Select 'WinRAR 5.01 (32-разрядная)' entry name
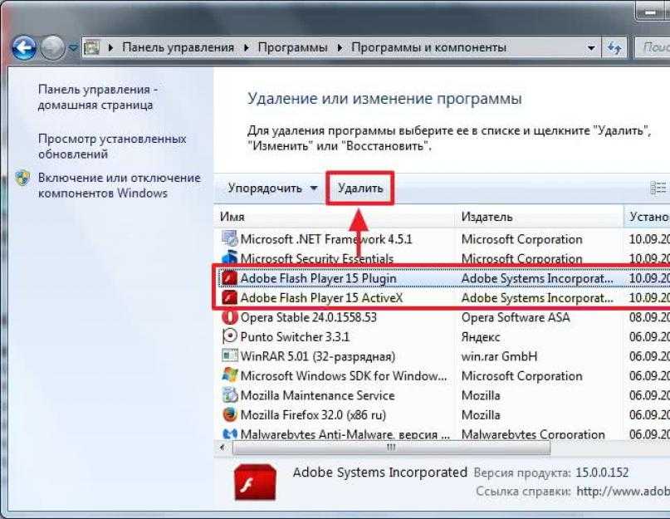Screen dimensions: 670x519 317,356
